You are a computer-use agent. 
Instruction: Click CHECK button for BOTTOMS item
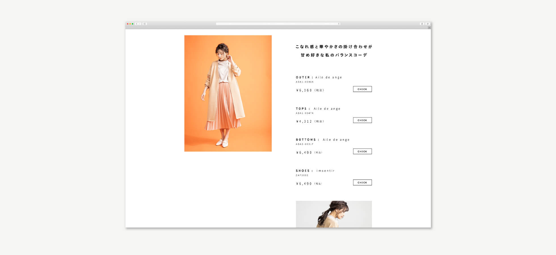tap(362, 151)
